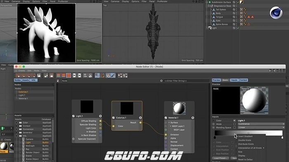Toggle the Light object enable checkmark
Screen dimensions: 289x162
[238, 28]
